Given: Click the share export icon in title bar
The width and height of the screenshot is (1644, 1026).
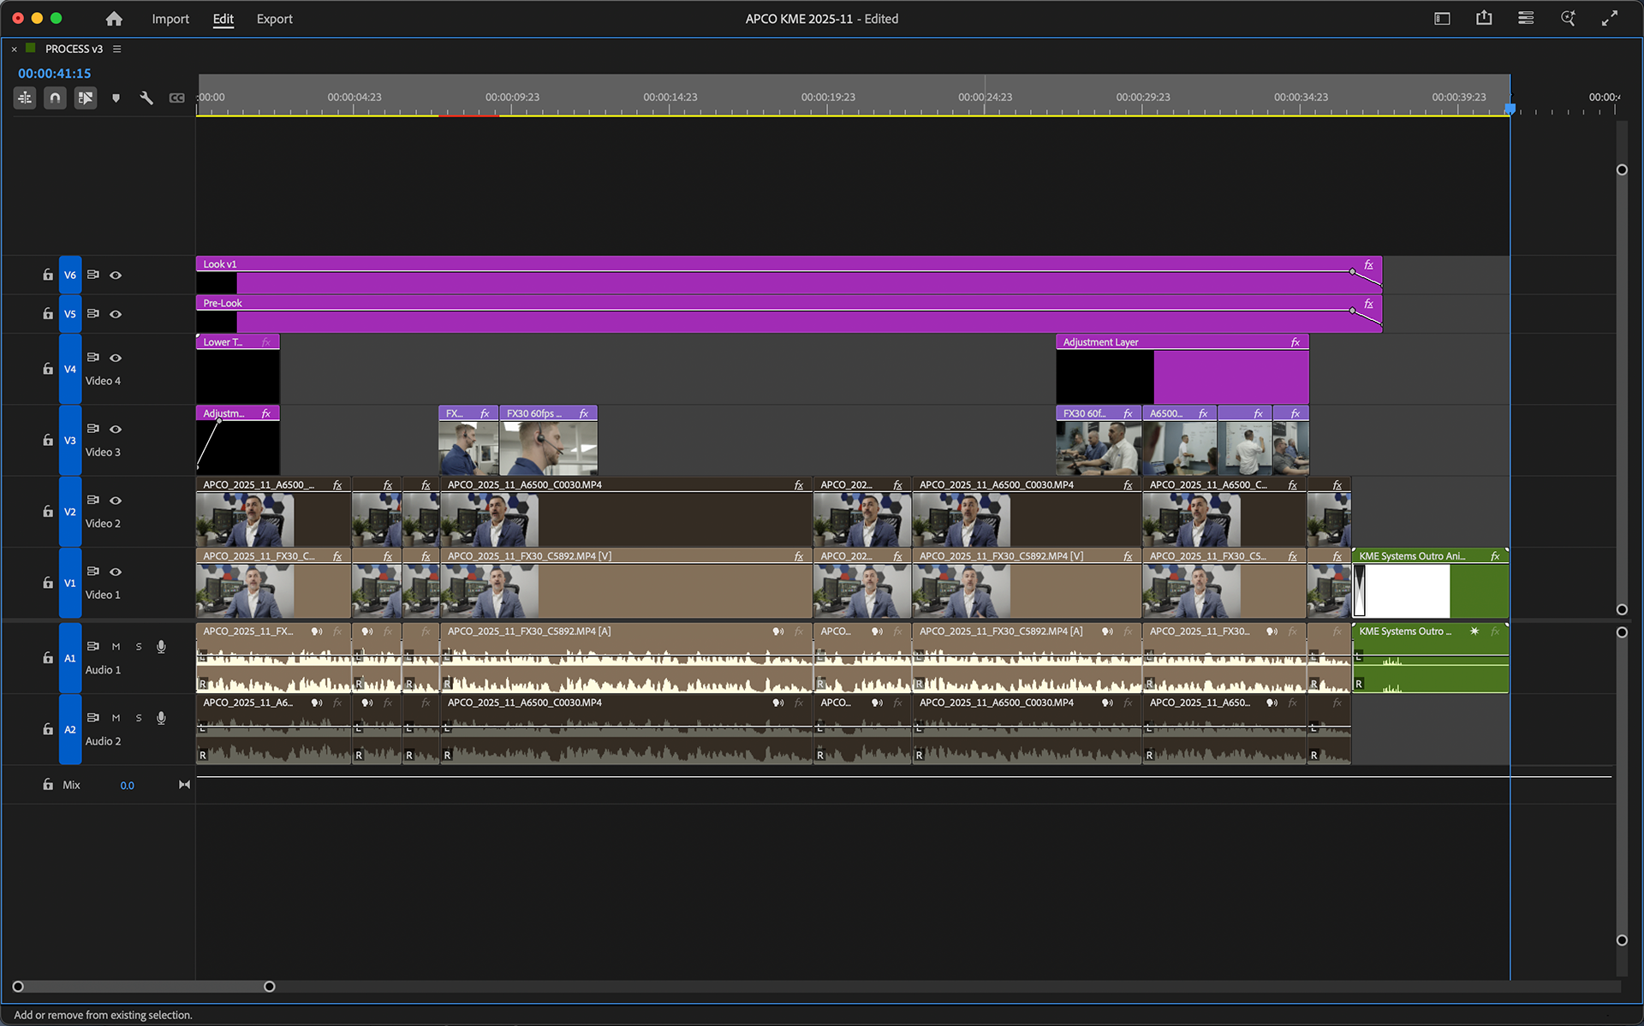Looking at the screenshot, I should 1484,17.
